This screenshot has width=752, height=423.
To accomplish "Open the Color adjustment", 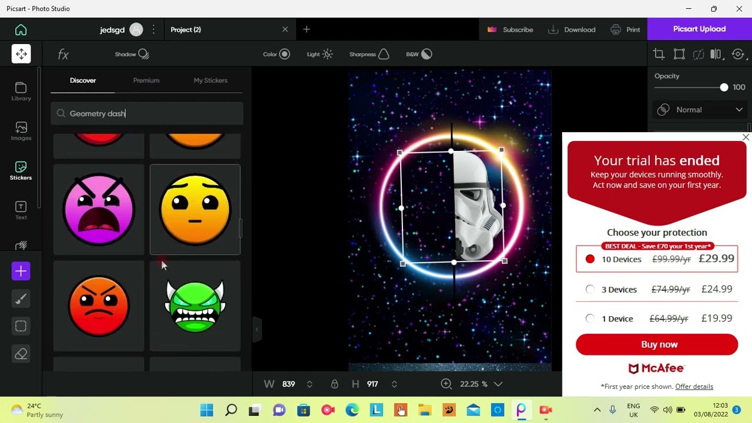I will pyautogui.click(x=277, y=54).
